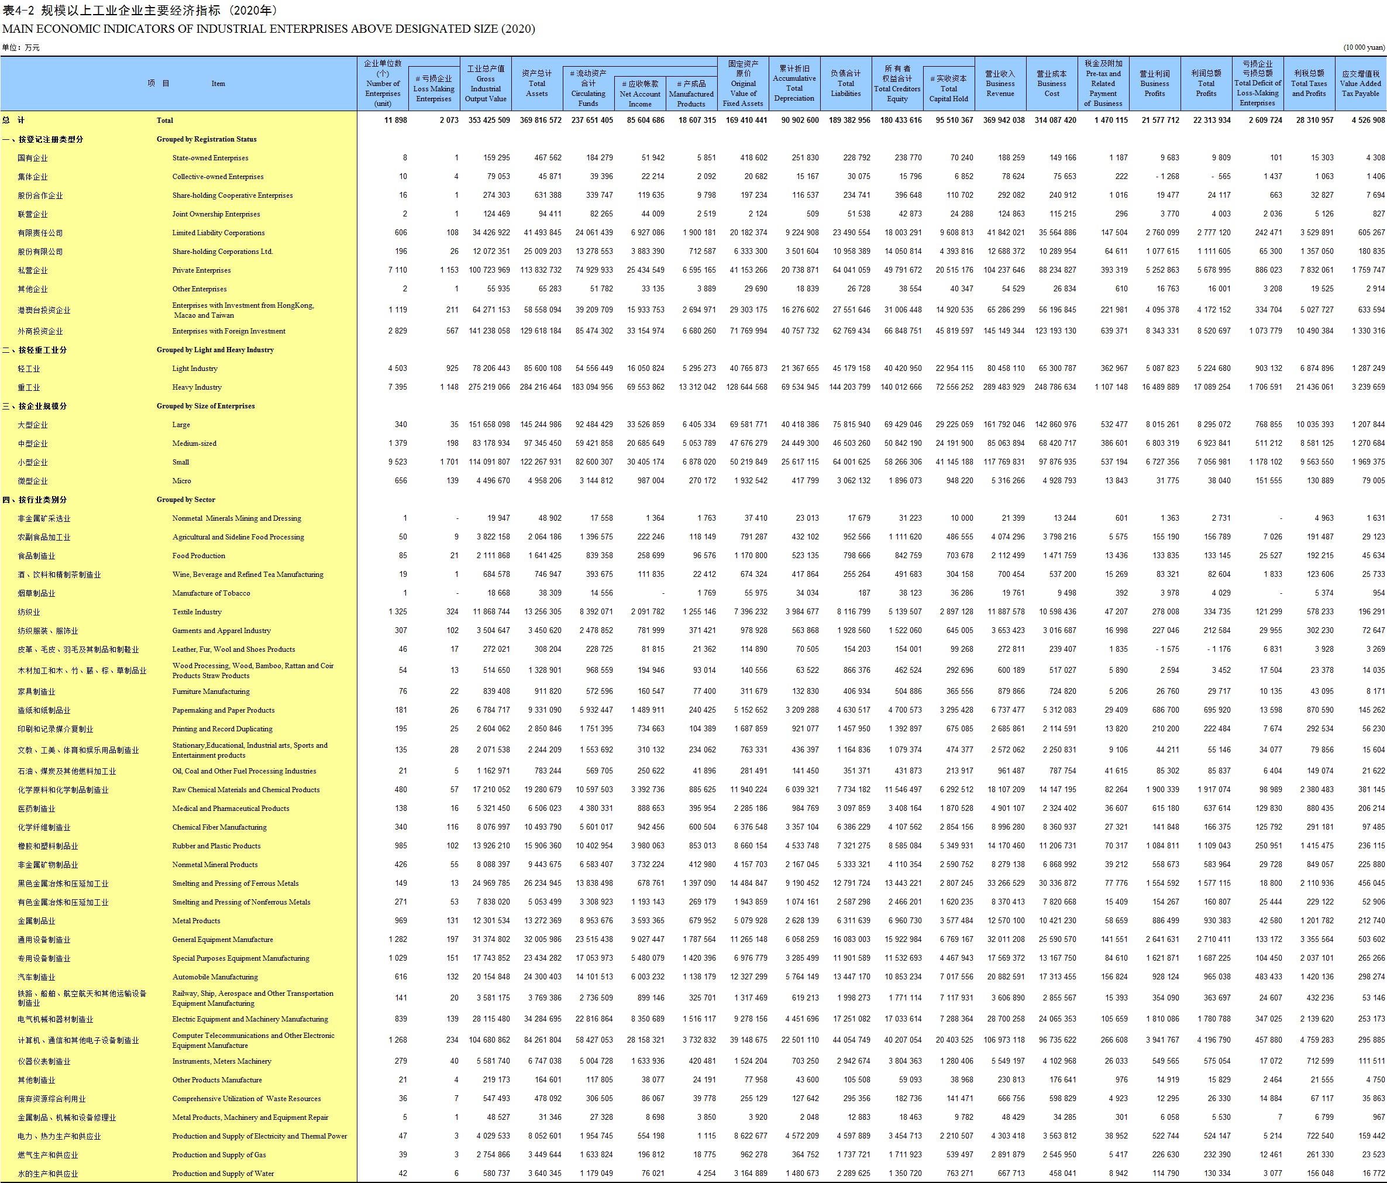1387x1183 pixels.
Task: Click the 'Textile Industry' row label
Action: [x=197, y=613]
